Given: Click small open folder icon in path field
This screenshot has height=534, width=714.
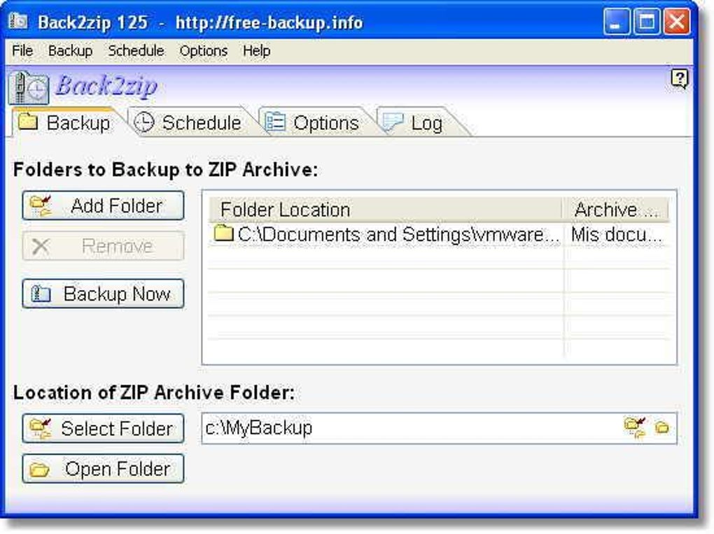Looking at the screenshot, I should [661, 428].
